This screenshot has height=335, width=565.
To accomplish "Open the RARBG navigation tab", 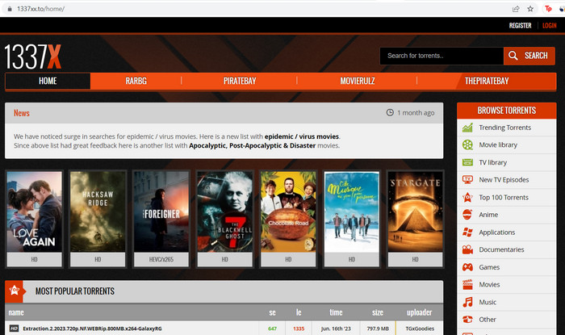I will pos(136,81).
